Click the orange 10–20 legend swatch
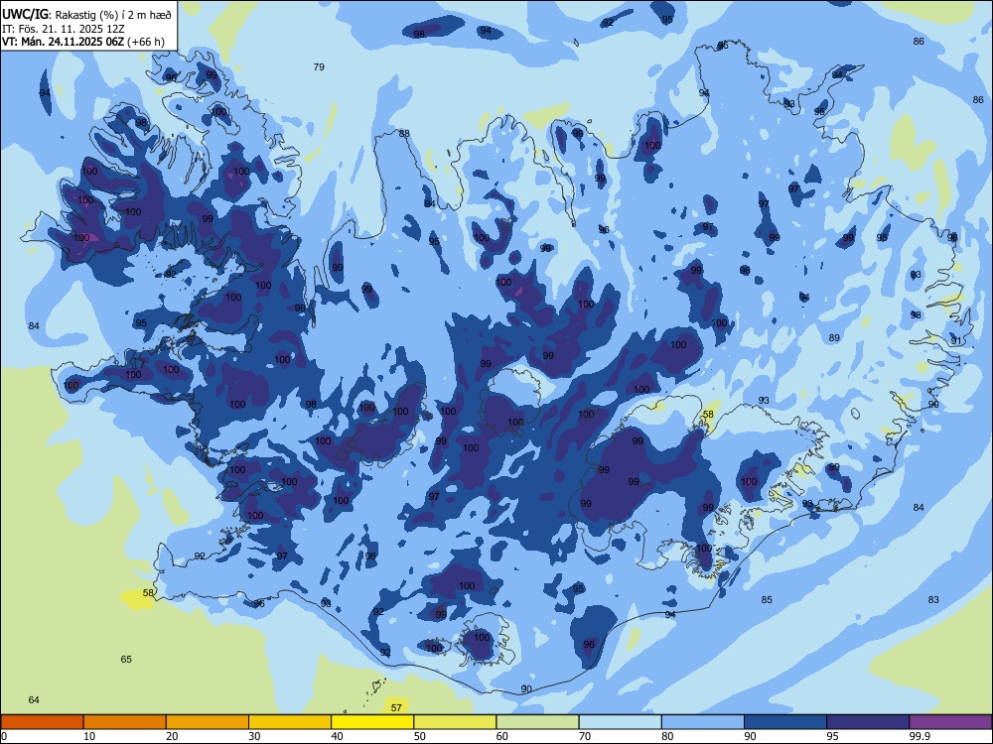This screenshot has width=993, height=744. (125, 722)
